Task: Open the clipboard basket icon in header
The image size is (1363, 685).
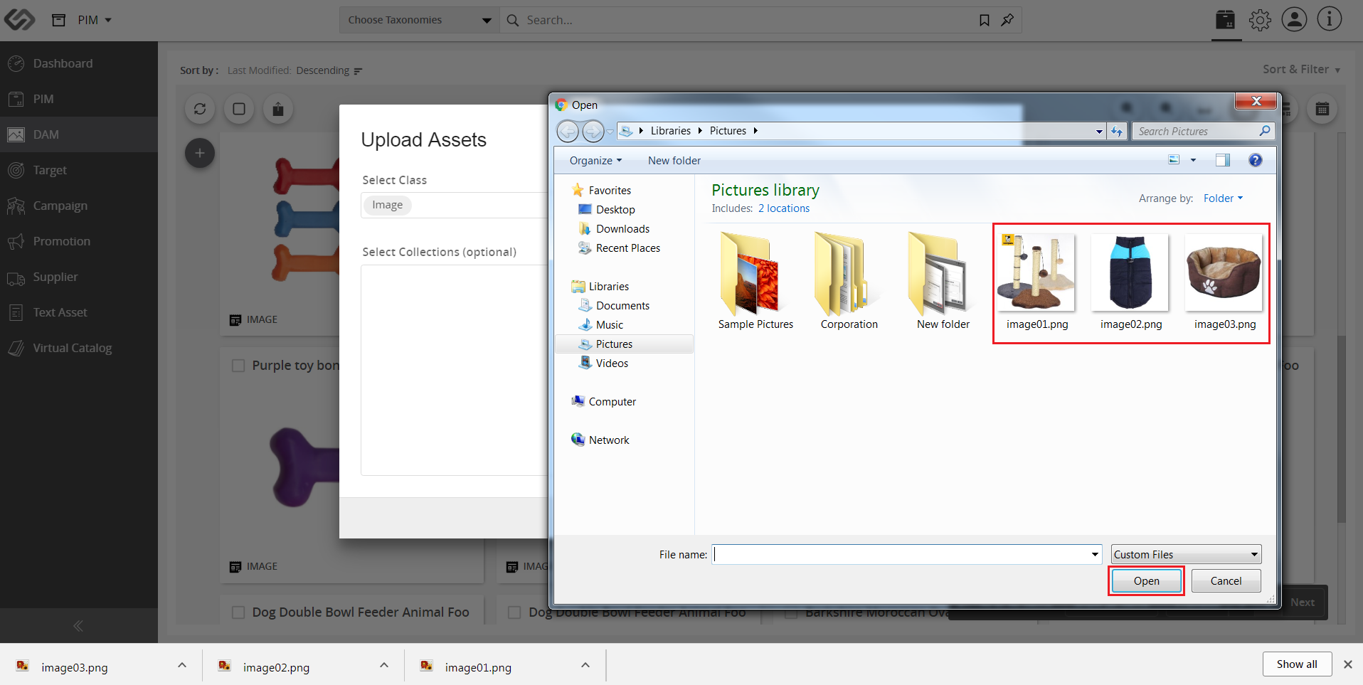Action: 1226,20
